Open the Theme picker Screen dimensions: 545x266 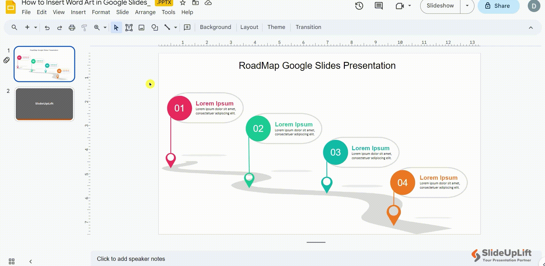[x=276, y=27]
